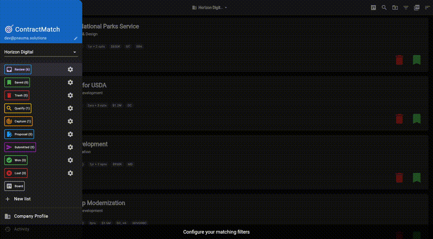Bookmark the National Parks Service opportunity
433x239 pixels.
coord(417,60)
